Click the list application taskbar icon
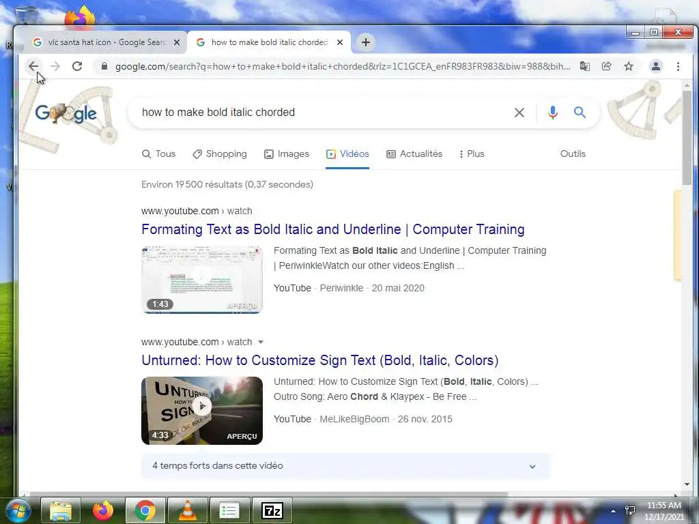The height and width of the screenshot is (524, 699). (x=230, y=510)
